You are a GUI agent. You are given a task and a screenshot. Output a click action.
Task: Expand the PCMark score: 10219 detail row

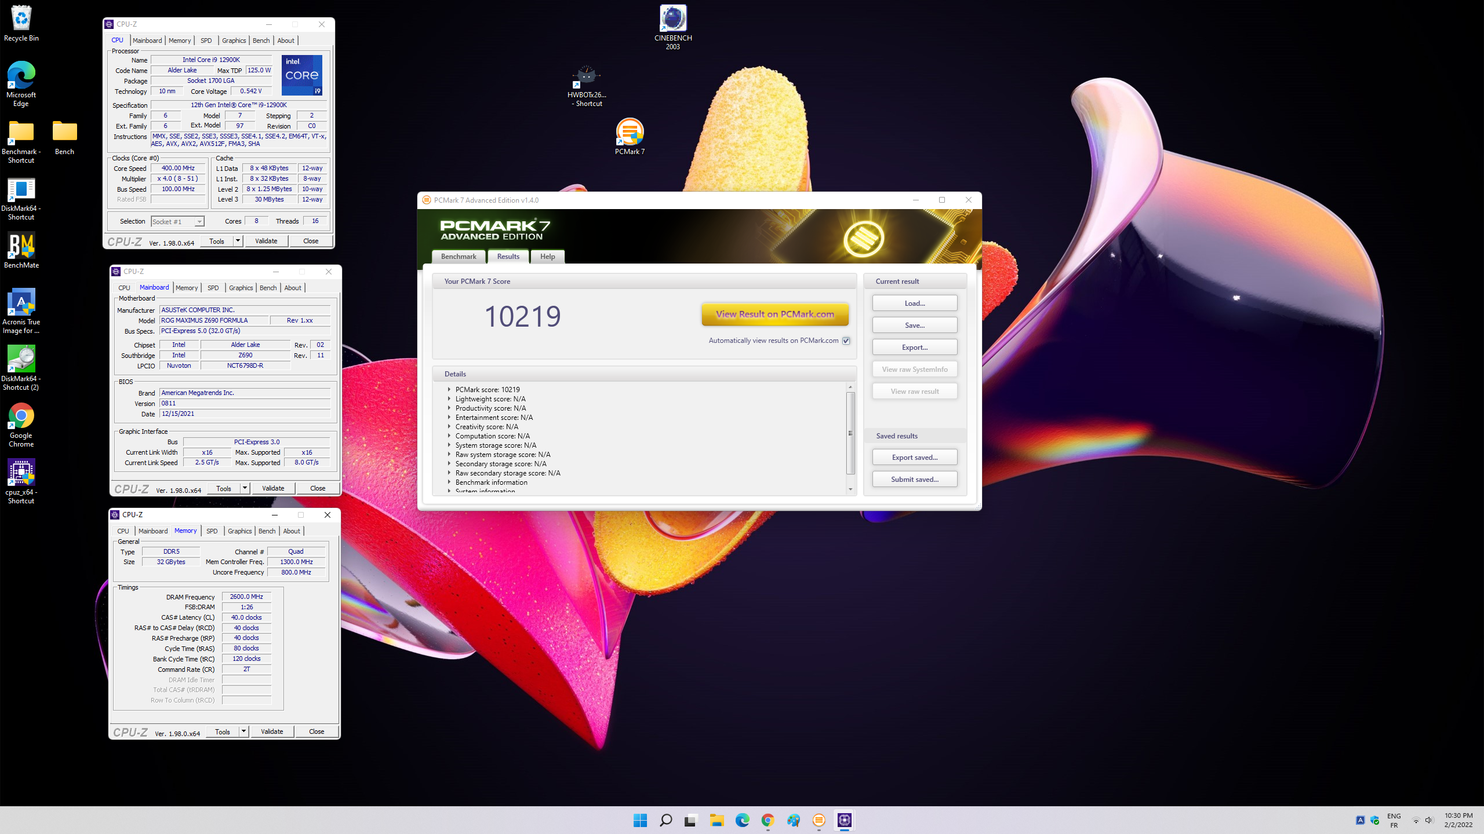(449, 389)
